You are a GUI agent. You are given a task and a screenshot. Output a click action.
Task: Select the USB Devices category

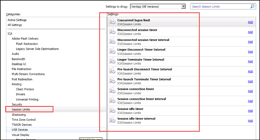point(19,130)
